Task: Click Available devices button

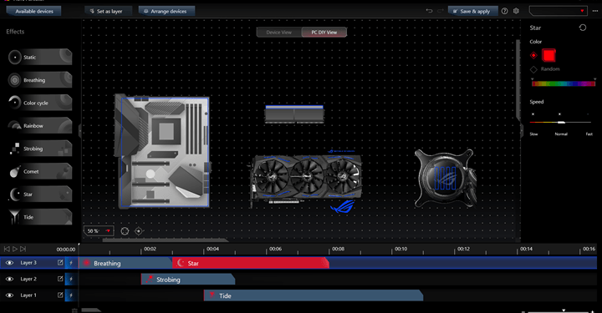Action: tap(33, 11)
